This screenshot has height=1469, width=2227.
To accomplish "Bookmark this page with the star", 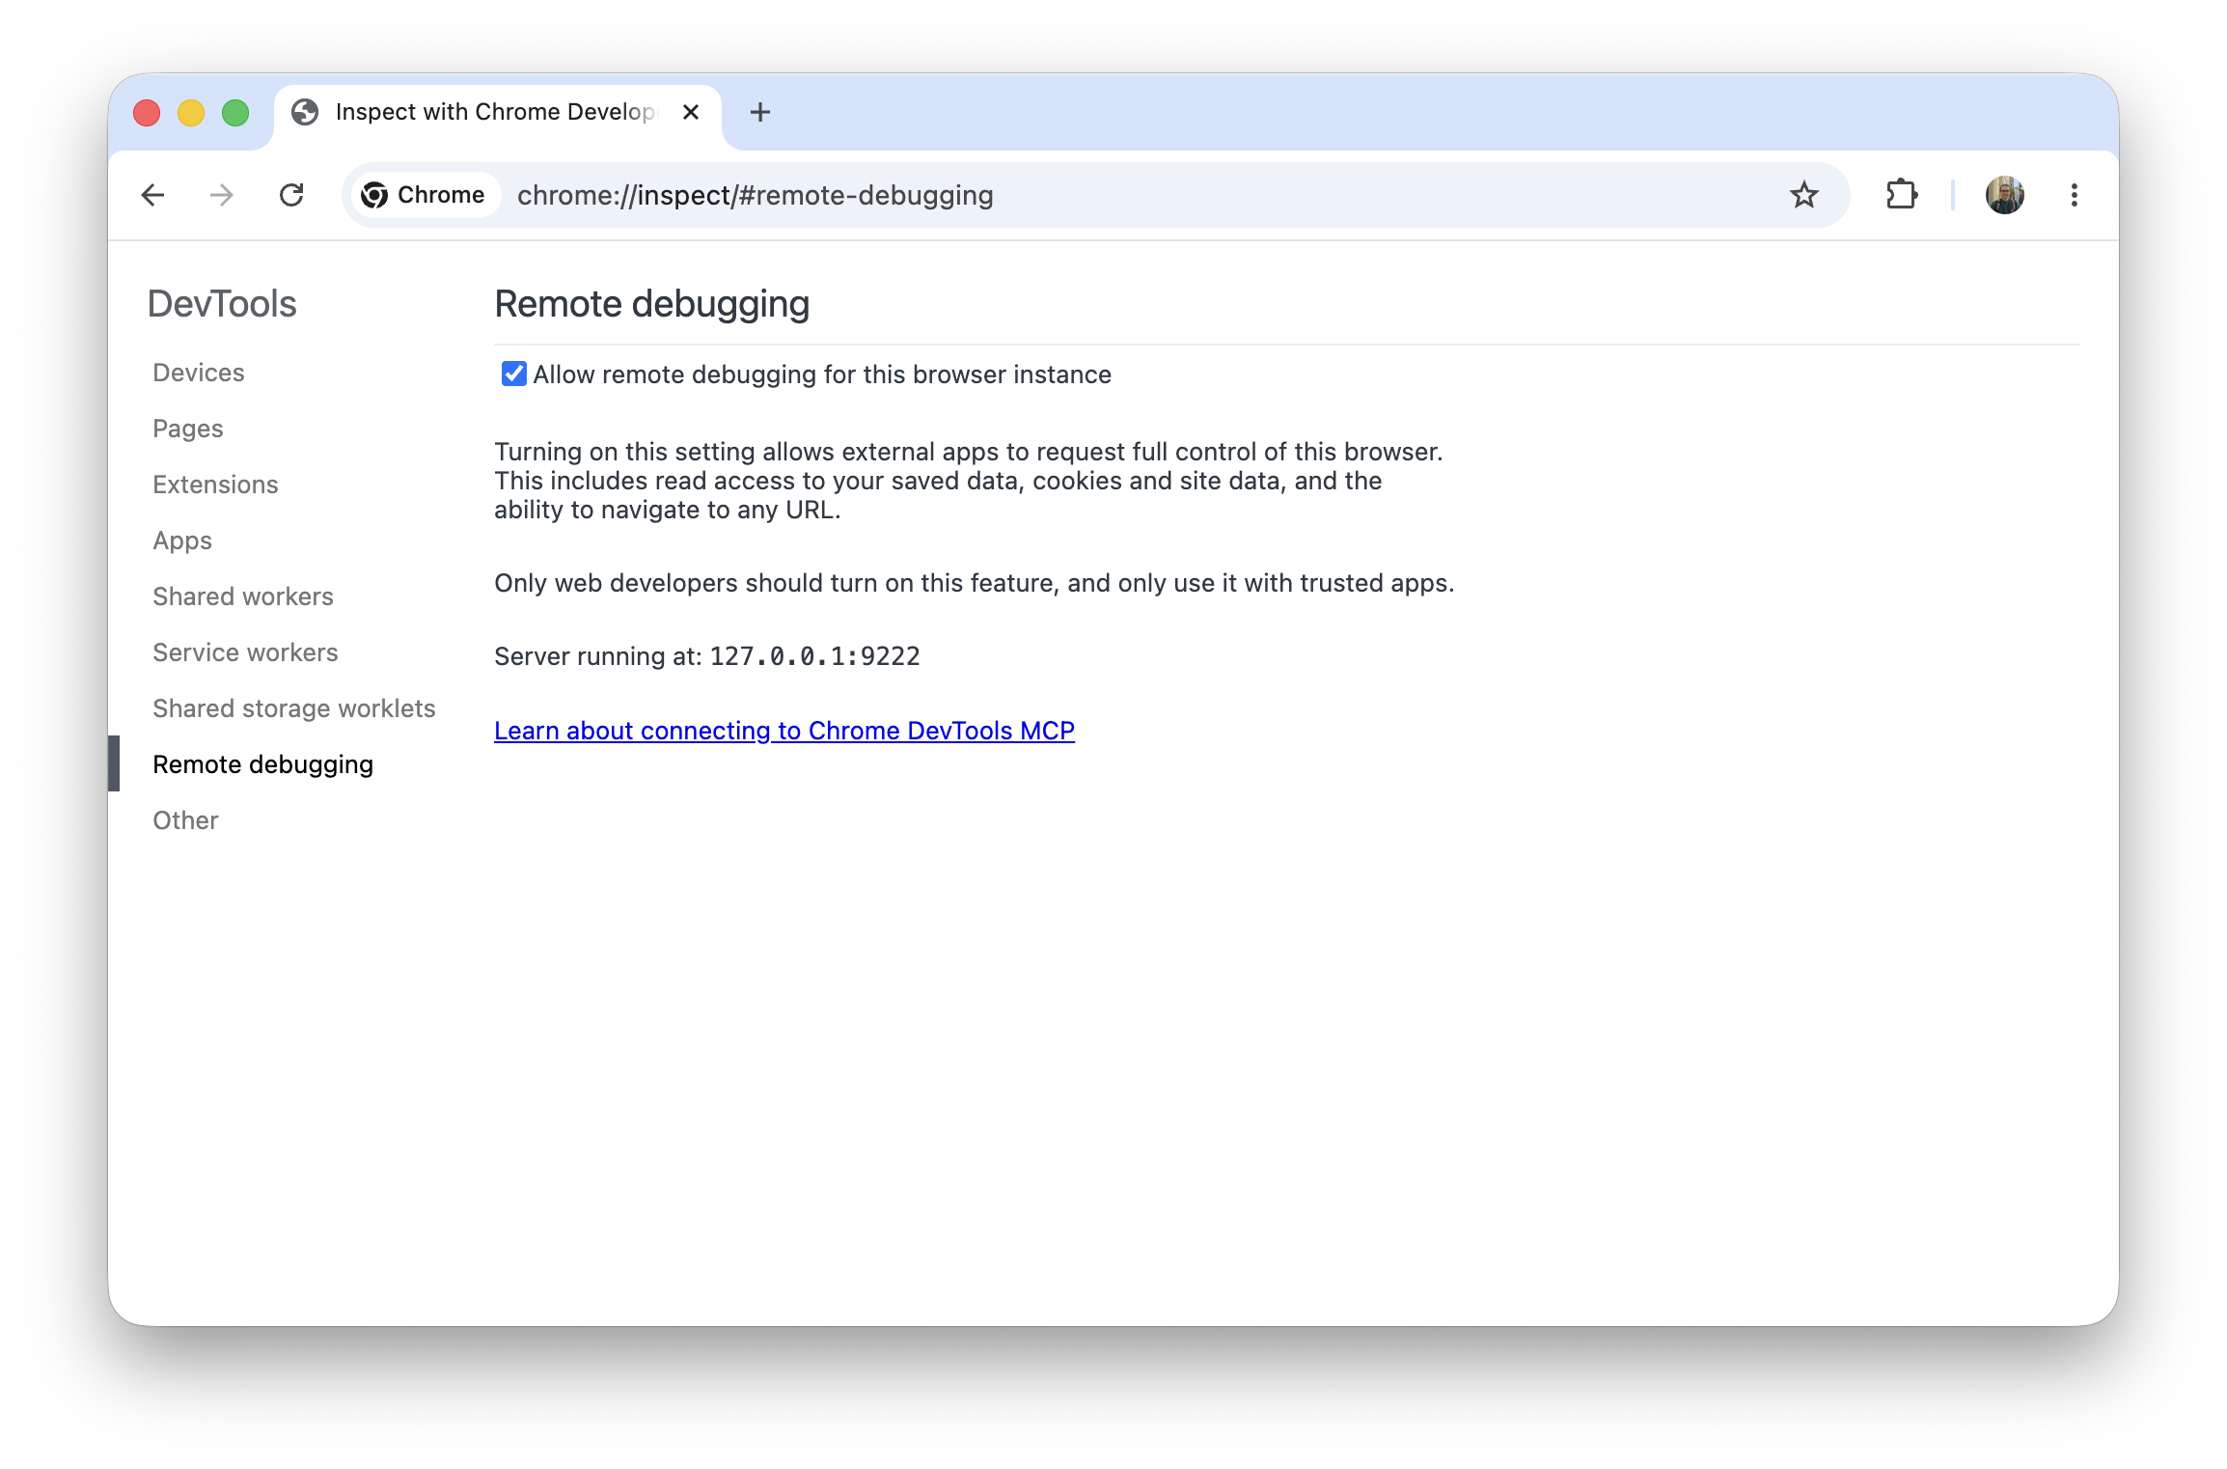I will (x=1803, y=195).
